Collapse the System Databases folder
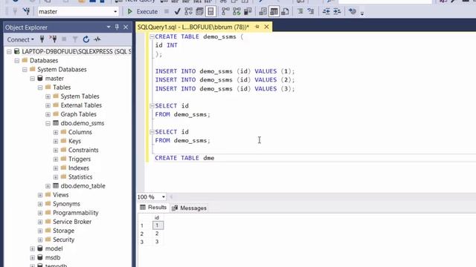476x267 pixels. [x=25, y=70]
